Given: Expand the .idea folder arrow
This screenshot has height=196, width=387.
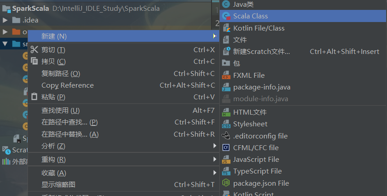Looking at the screenshot, I should pyautogui.click(x=5, y=20).
